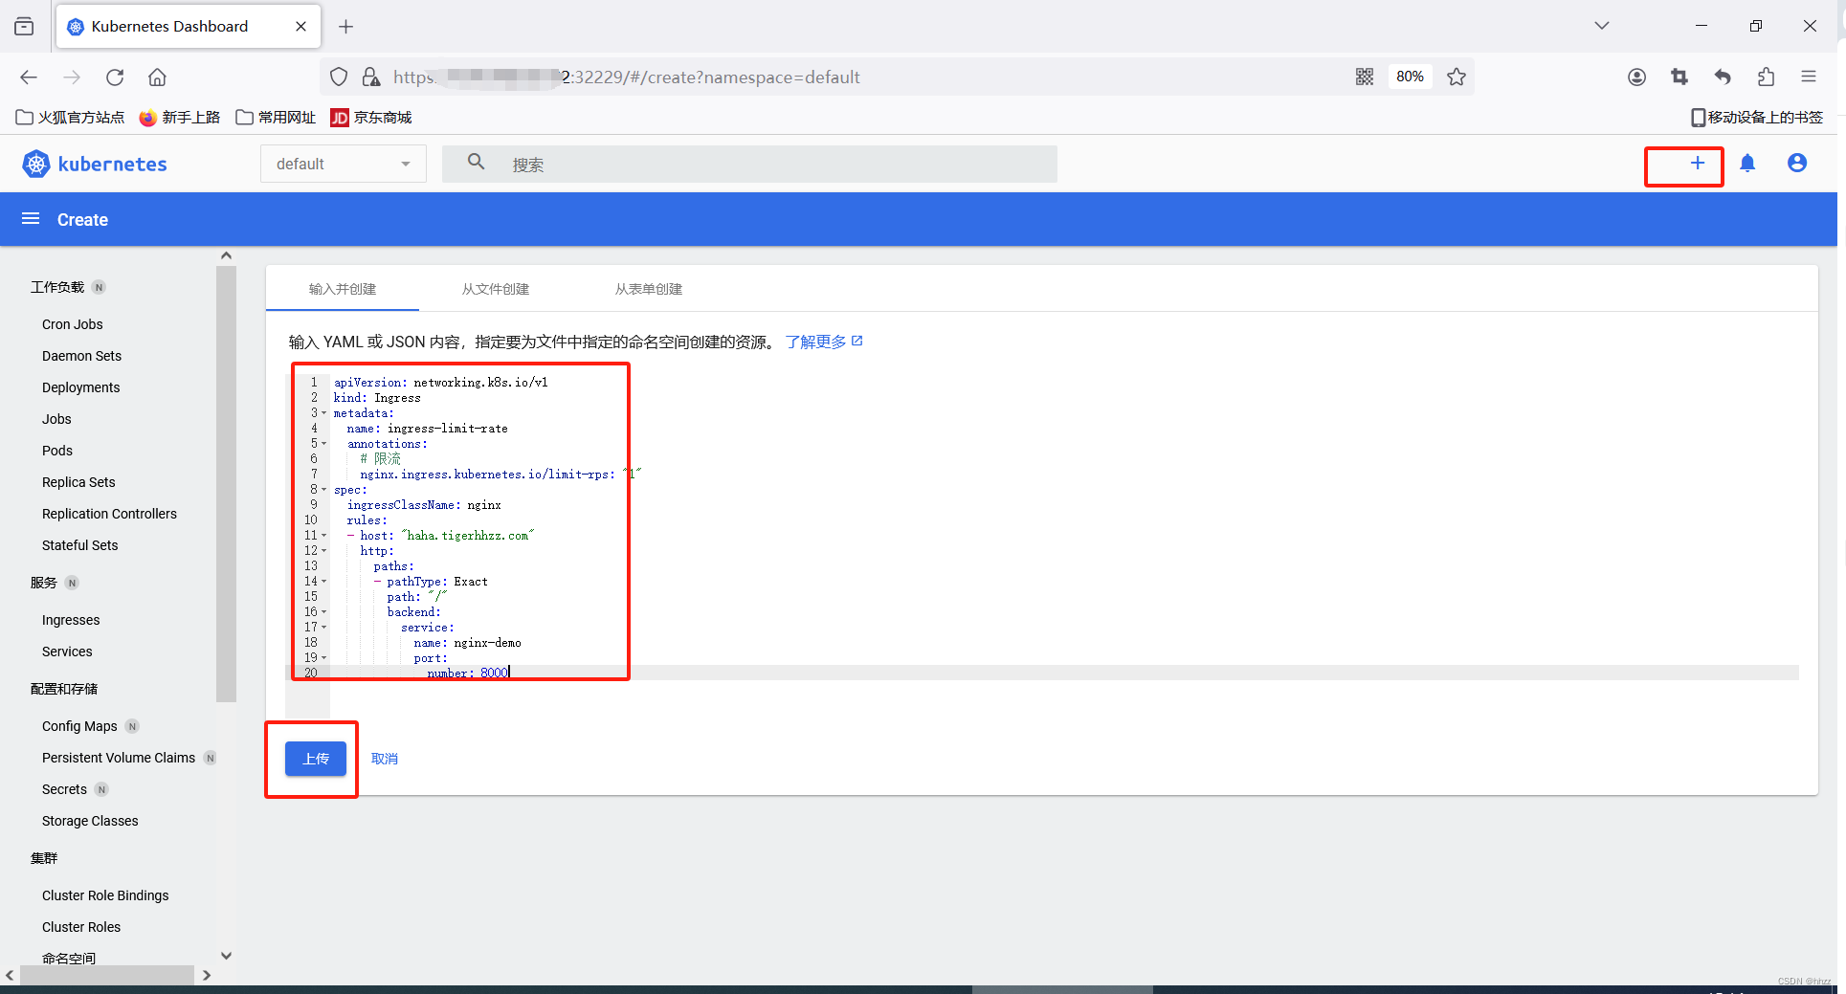Open the user account icon
The width and height of the screenshot is (1846, 994).
tap(1797, 164)
